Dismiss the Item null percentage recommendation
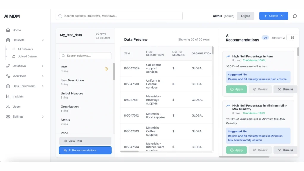This screenshot has width=304, height=171. [x=285, y=89]
